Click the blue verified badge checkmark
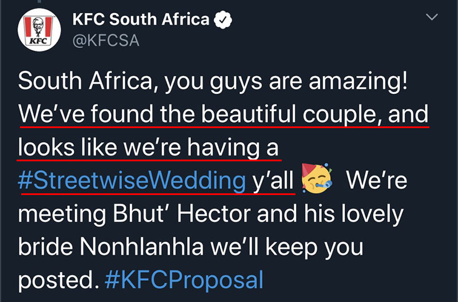The width and height of the screenshot is (458, 302). tap(223, 19)
